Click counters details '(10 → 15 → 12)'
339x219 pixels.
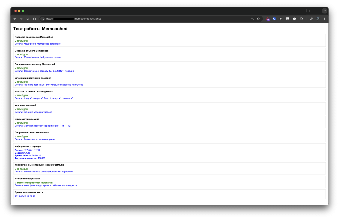click(43, 126)
